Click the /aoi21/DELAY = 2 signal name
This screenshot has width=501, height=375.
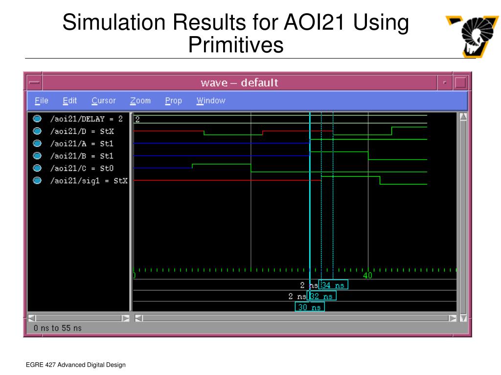point(86,119)
